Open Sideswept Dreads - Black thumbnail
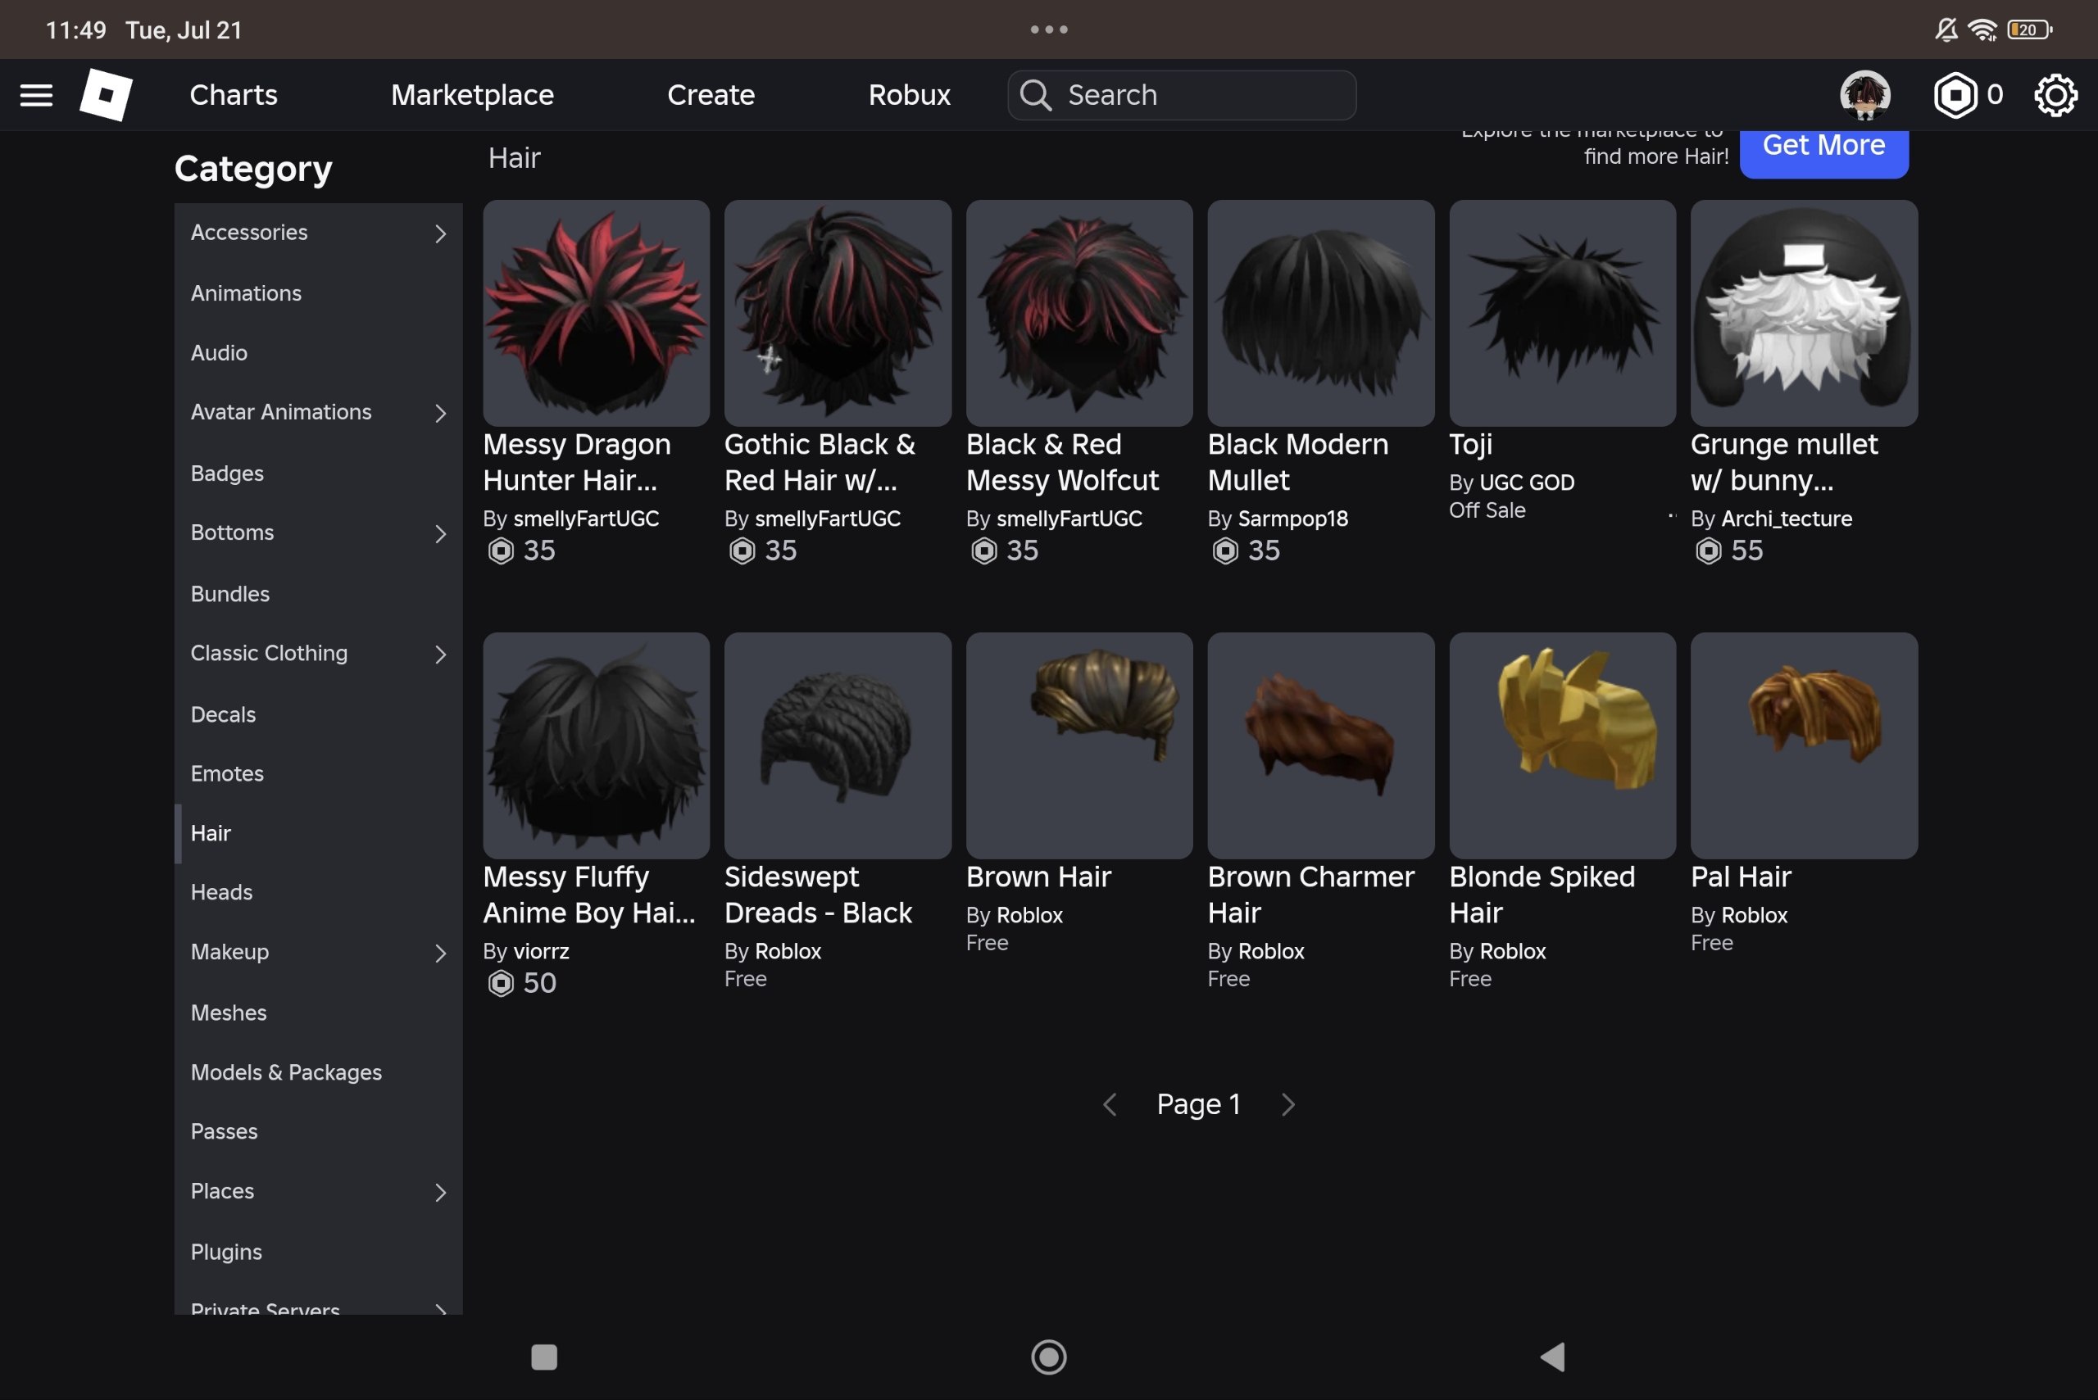Image resolution: width=2098 pixels, height=1400 pixels. [x=838, y=746]
